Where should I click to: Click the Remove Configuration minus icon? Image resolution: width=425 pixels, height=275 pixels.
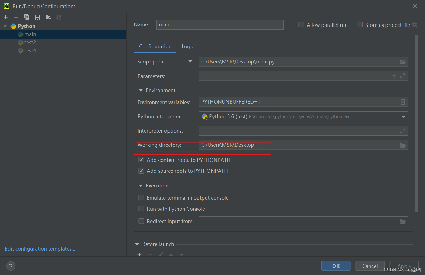click(x=16, y=17)
